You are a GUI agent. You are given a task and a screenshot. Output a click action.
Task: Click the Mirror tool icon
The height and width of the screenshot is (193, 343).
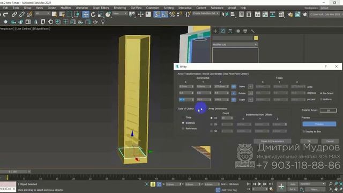coord(225,14)
